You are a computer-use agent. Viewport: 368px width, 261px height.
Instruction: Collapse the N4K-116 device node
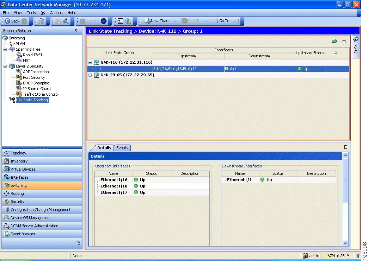coord(91,62)
